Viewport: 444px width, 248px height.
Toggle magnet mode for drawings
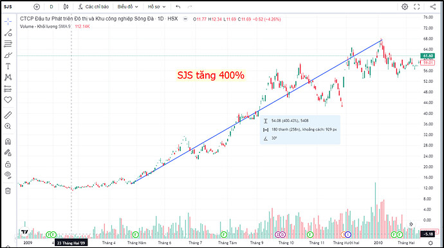pos(8,141)
